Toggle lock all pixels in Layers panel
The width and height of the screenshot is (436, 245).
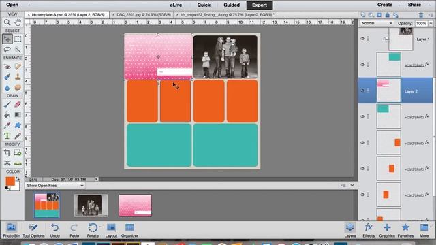[x=388, y=15]
